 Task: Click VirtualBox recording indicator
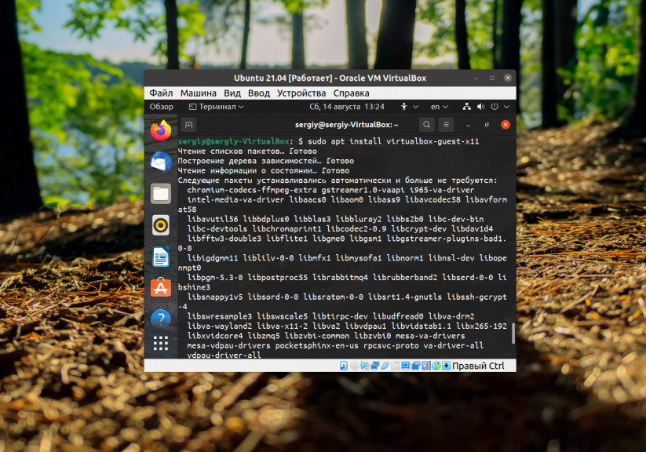[x=416, y=366]
